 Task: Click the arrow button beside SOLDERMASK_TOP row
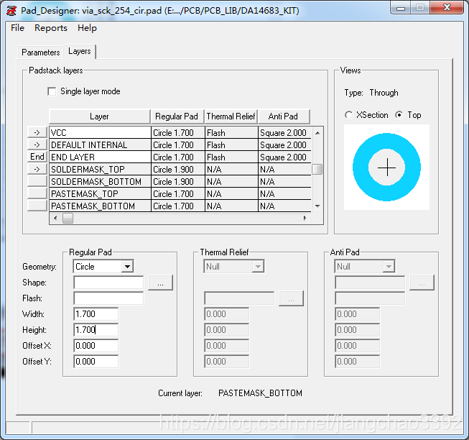pyautogui.click(x=37, y=169)
